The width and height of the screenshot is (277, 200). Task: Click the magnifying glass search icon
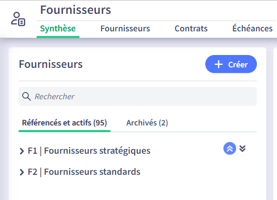click(x=26, y=97)
